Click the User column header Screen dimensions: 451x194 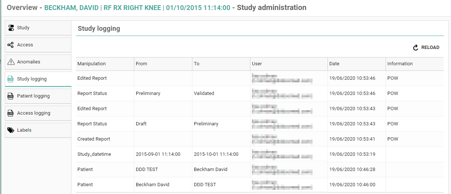(x=257, y=64)
